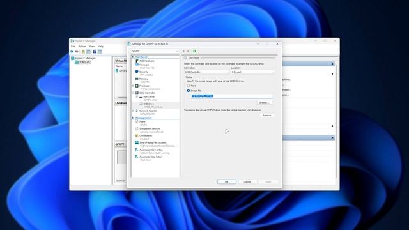Click Back arrow in Hyper-V Manager toolbar
This screenshot has height=230, width=409.
click(x=72, y=52)
